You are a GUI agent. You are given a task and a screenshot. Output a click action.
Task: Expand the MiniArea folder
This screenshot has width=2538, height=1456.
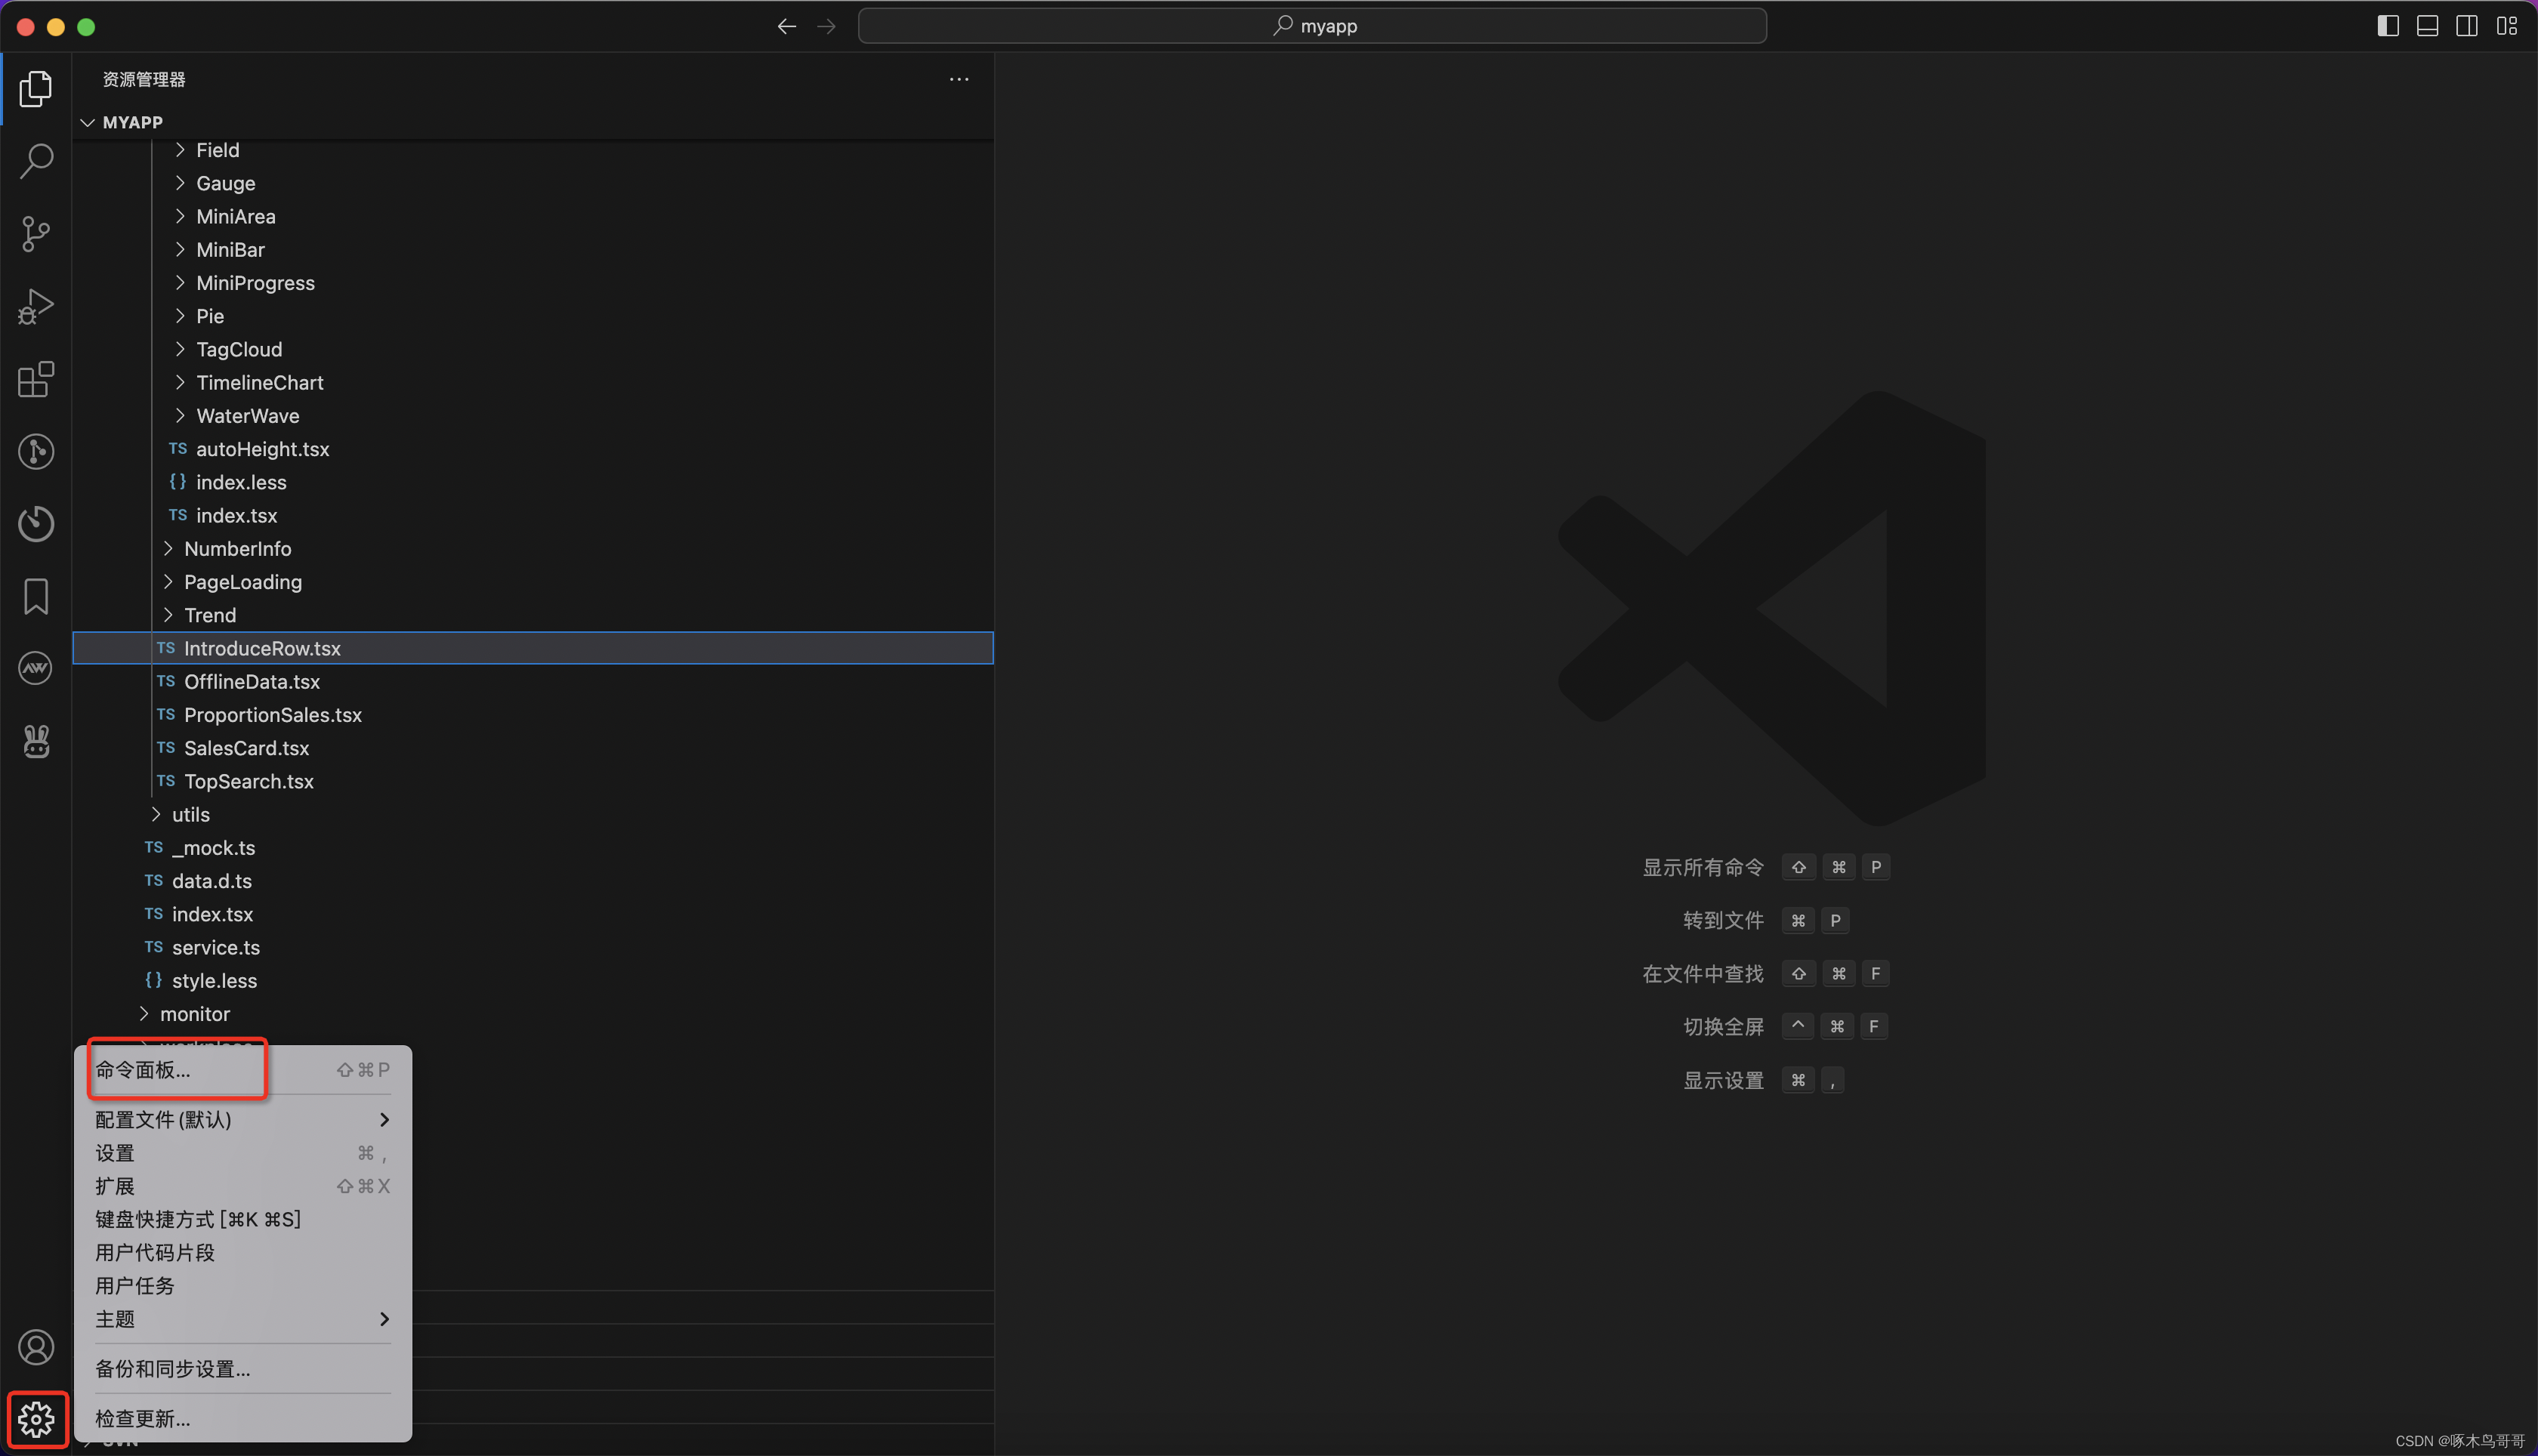tap(533, 216)
